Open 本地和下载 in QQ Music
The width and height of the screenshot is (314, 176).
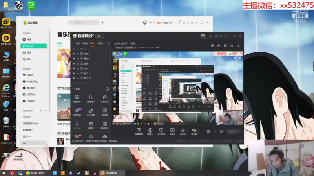click(x=33, y=81)
